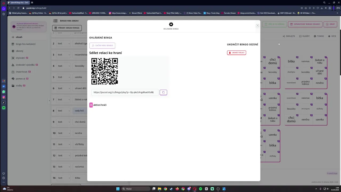
Task: Click the gear icon above Ovládání Binga
Action: pyautogui.click(x=171, y=24)
